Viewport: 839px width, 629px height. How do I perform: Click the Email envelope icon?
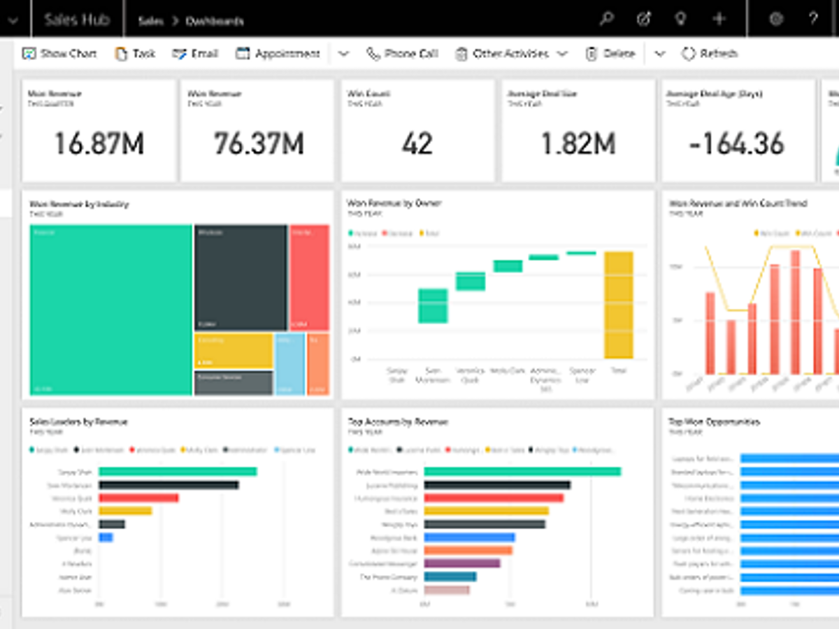179,54
